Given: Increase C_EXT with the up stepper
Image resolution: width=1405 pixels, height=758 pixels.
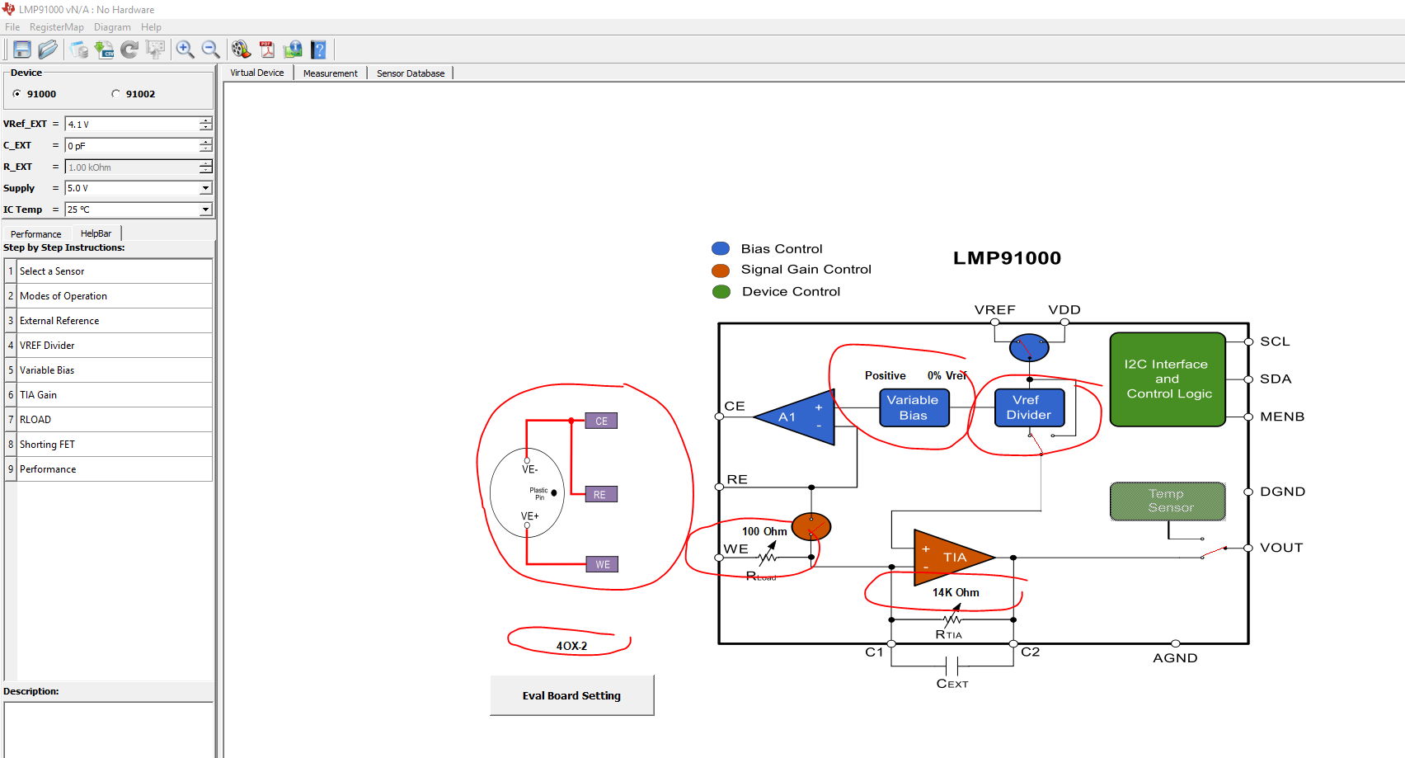Looking at the screenshot, I should click(x=205, y=142).
